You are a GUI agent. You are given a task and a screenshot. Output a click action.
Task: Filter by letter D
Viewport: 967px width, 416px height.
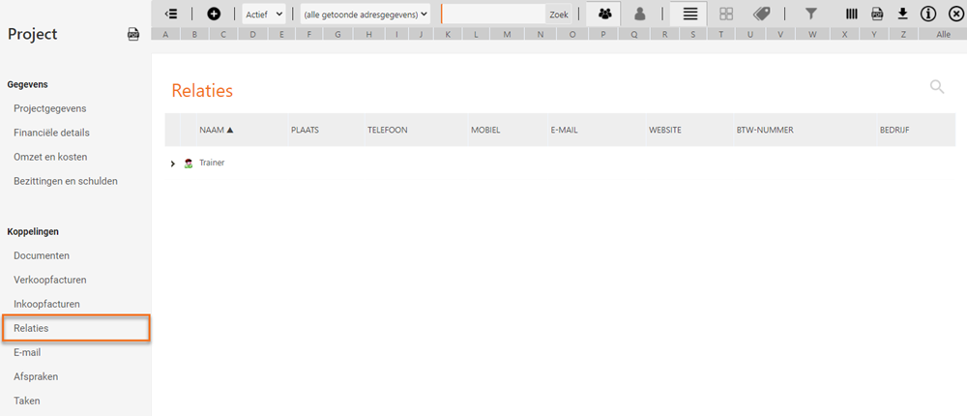coord(252,35)
